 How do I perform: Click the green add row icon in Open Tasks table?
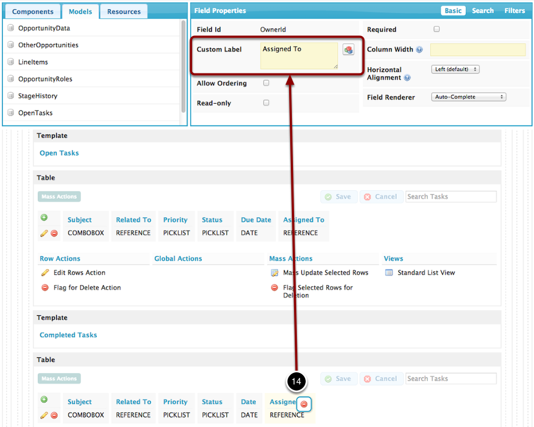coord(44,218)
